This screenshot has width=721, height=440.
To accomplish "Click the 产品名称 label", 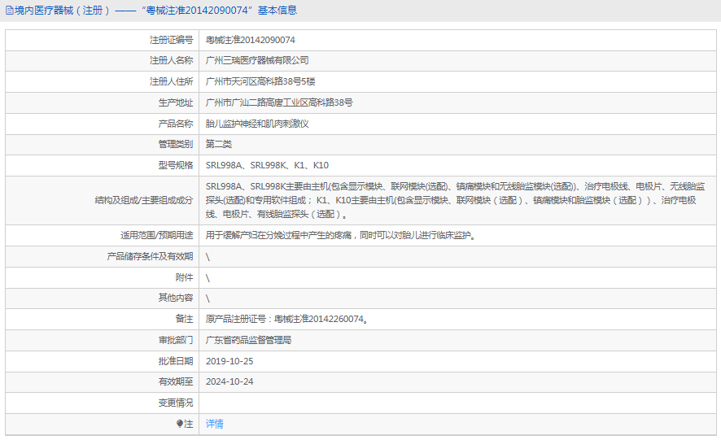I will 176,124.
